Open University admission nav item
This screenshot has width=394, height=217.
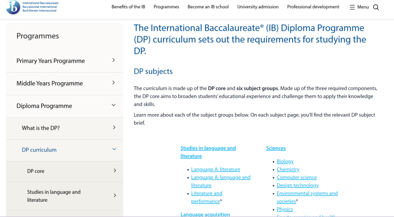pyautogui.click(x=258, y=7)
